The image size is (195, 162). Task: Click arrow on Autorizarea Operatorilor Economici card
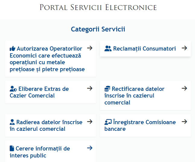coord(90,48)
